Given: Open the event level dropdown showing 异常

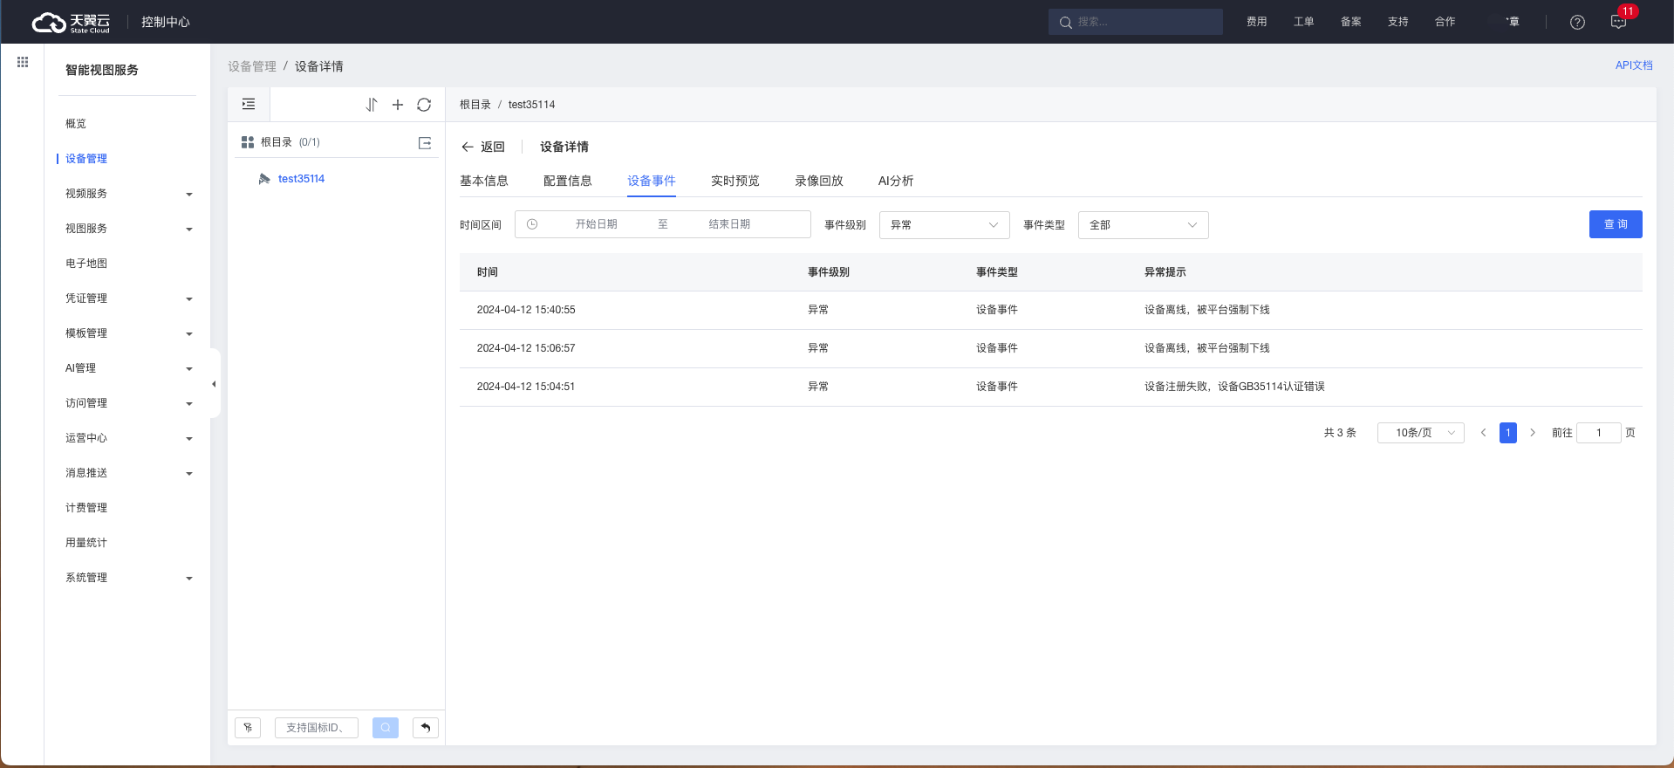Looking at the screenshot, I should [945, 225].
